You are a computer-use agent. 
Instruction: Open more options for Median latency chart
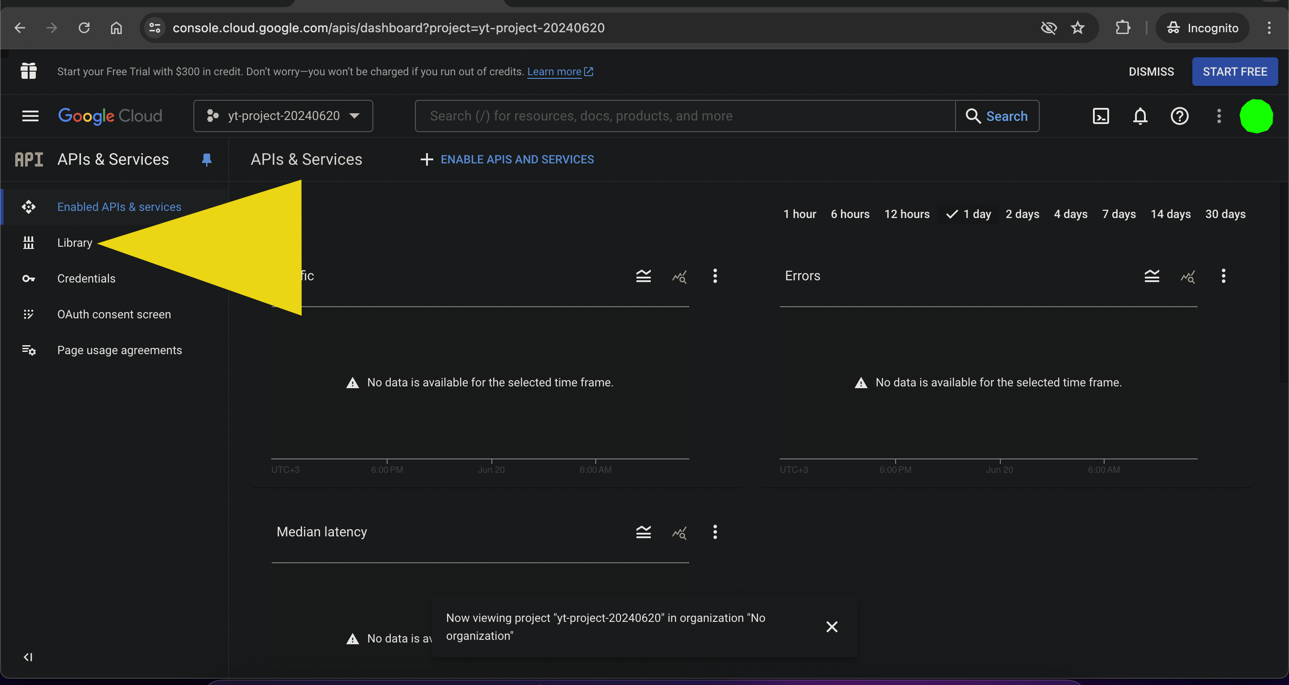[x=715, y=532]
